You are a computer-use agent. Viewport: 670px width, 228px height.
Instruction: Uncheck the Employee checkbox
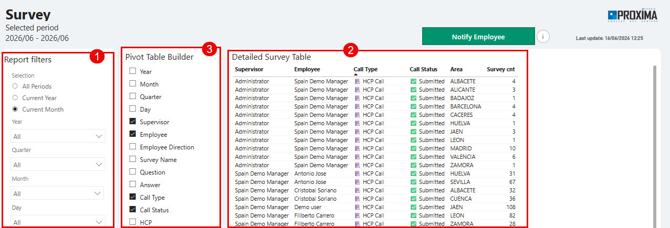[x=132, y=134]
